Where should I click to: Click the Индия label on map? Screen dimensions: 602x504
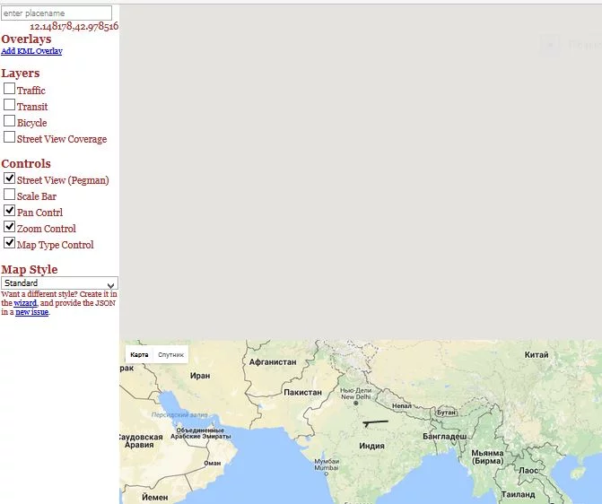point(371,446)
